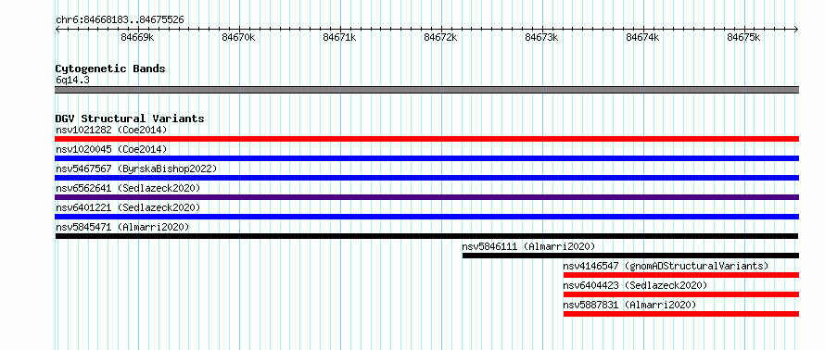The image size is (825, 350).
Task: Open the nsv1020045 (Coe2014) variant label
Action: coord(111,149)
